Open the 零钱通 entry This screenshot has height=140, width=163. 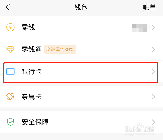(x=81, y=50)
